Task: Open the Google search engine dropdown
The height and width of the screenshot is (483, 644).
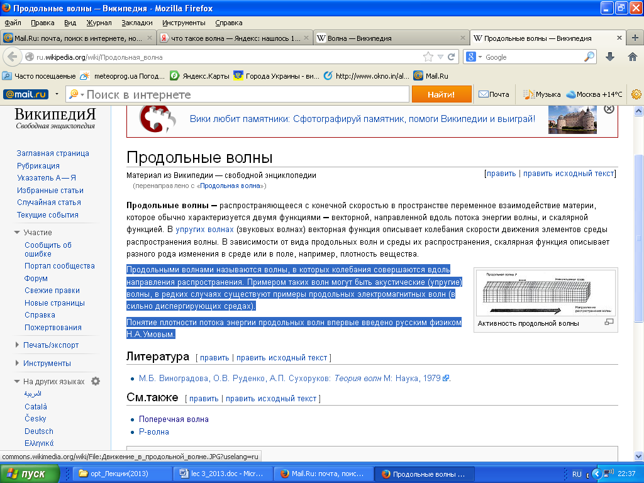Action: pyautogui.click(x=480, y=57)
